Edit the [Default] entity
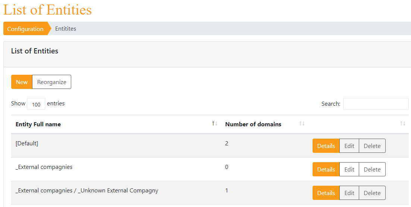The image size is (411, 207). [349, 146]
